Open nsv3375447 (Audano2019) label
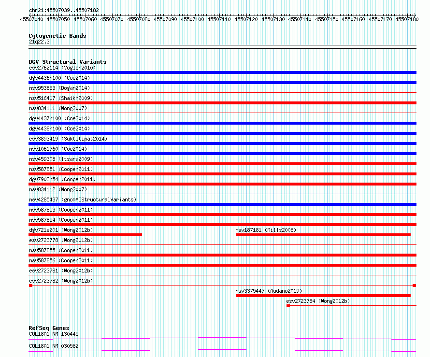The image size is (430, 357). pyautogui.click(x=269, y=291)
